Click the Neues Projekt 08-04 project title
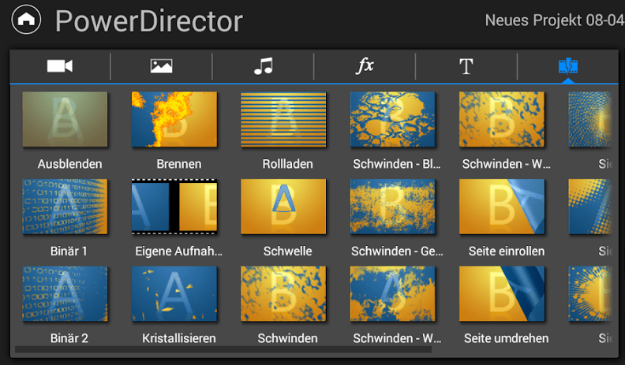Screen dimensions: 625x365 (x=555, y=20)
